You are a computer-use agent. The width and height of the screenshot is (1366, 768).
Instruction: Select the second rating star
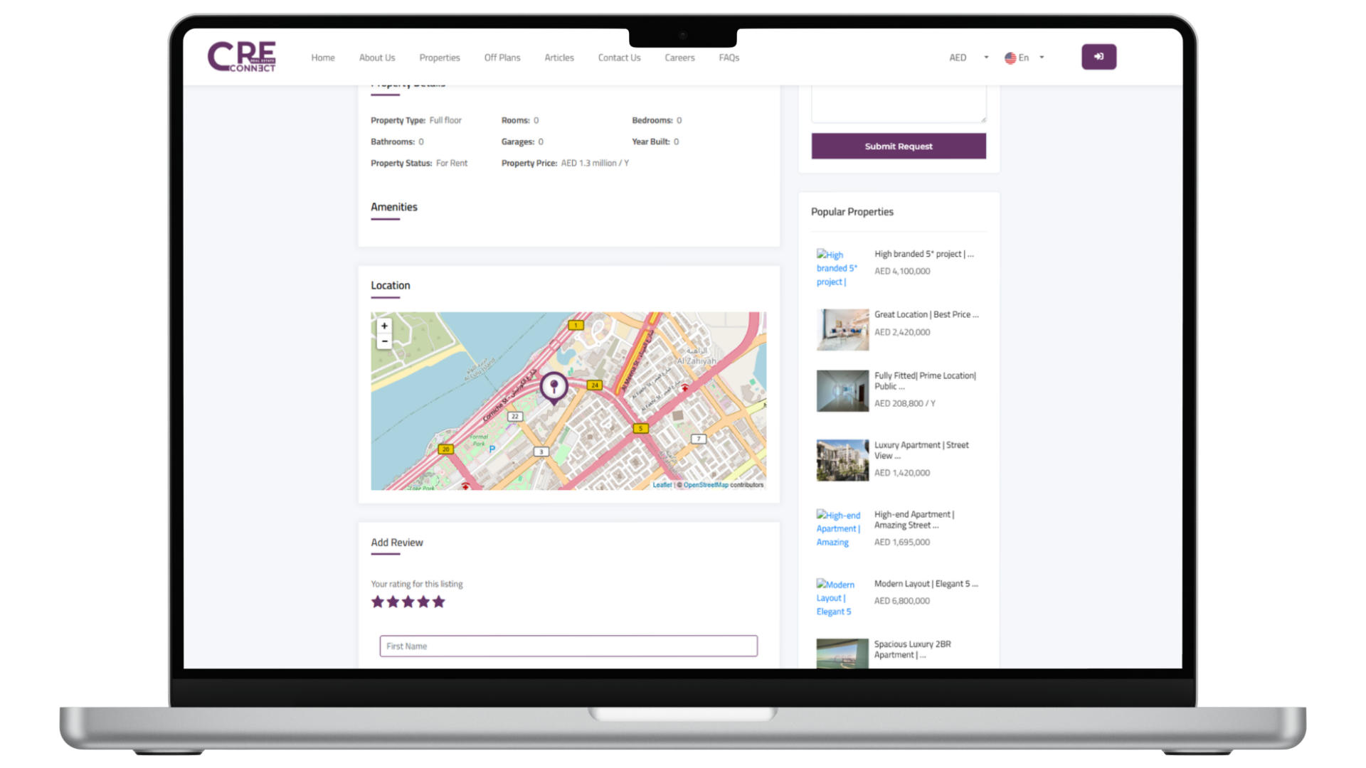pos(393,602)
